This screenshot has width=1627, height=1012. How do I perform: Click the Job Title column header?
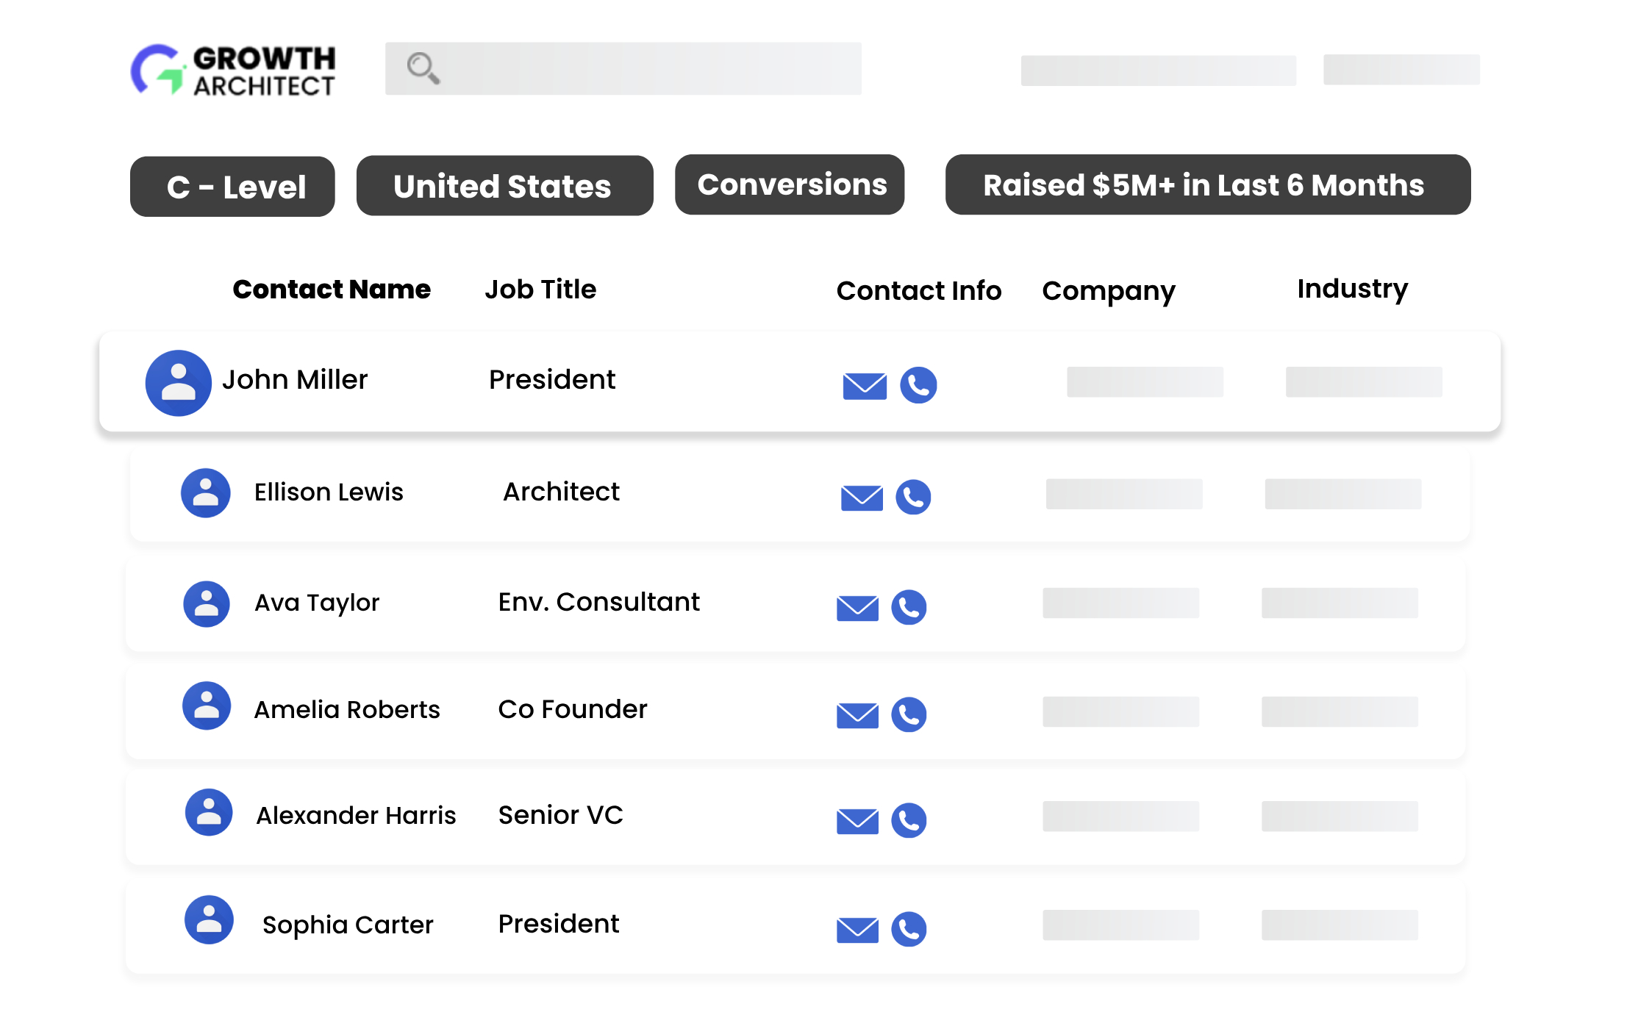point(540,290)
